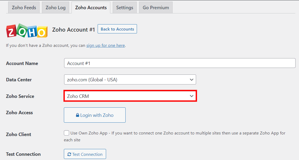Screen dimensions: 299x160
Task: Click the refresh icon in Test Connection
Action: click(69, 154)
